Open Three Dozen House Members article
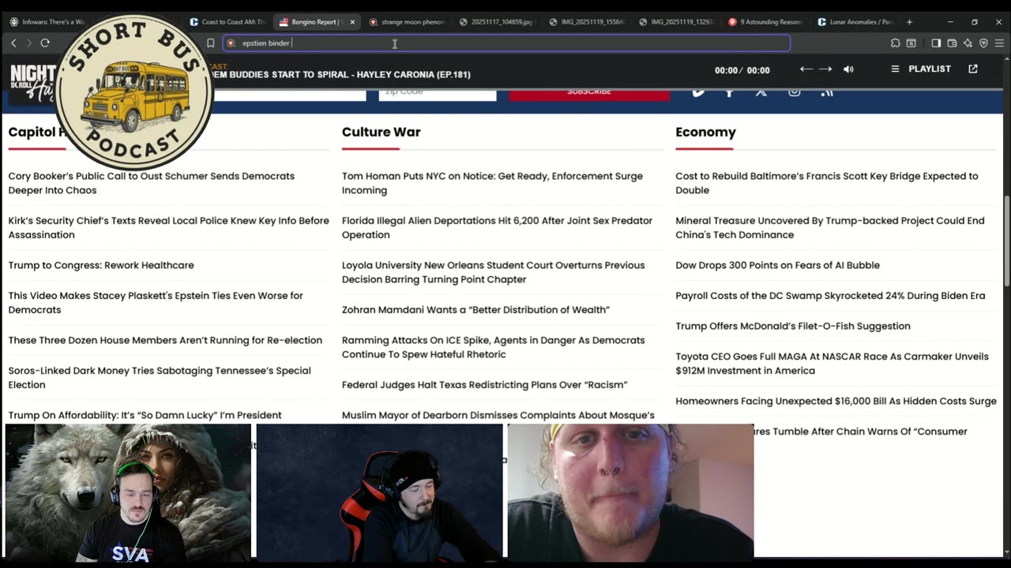Screen dimensions: 1011x568 click(165, 340)
